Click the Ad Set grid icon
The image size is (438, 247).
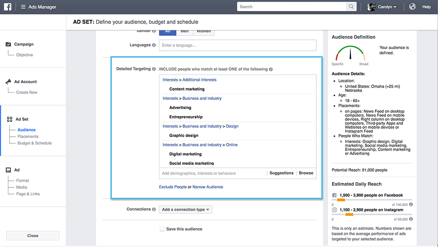[x=10, y=119]
